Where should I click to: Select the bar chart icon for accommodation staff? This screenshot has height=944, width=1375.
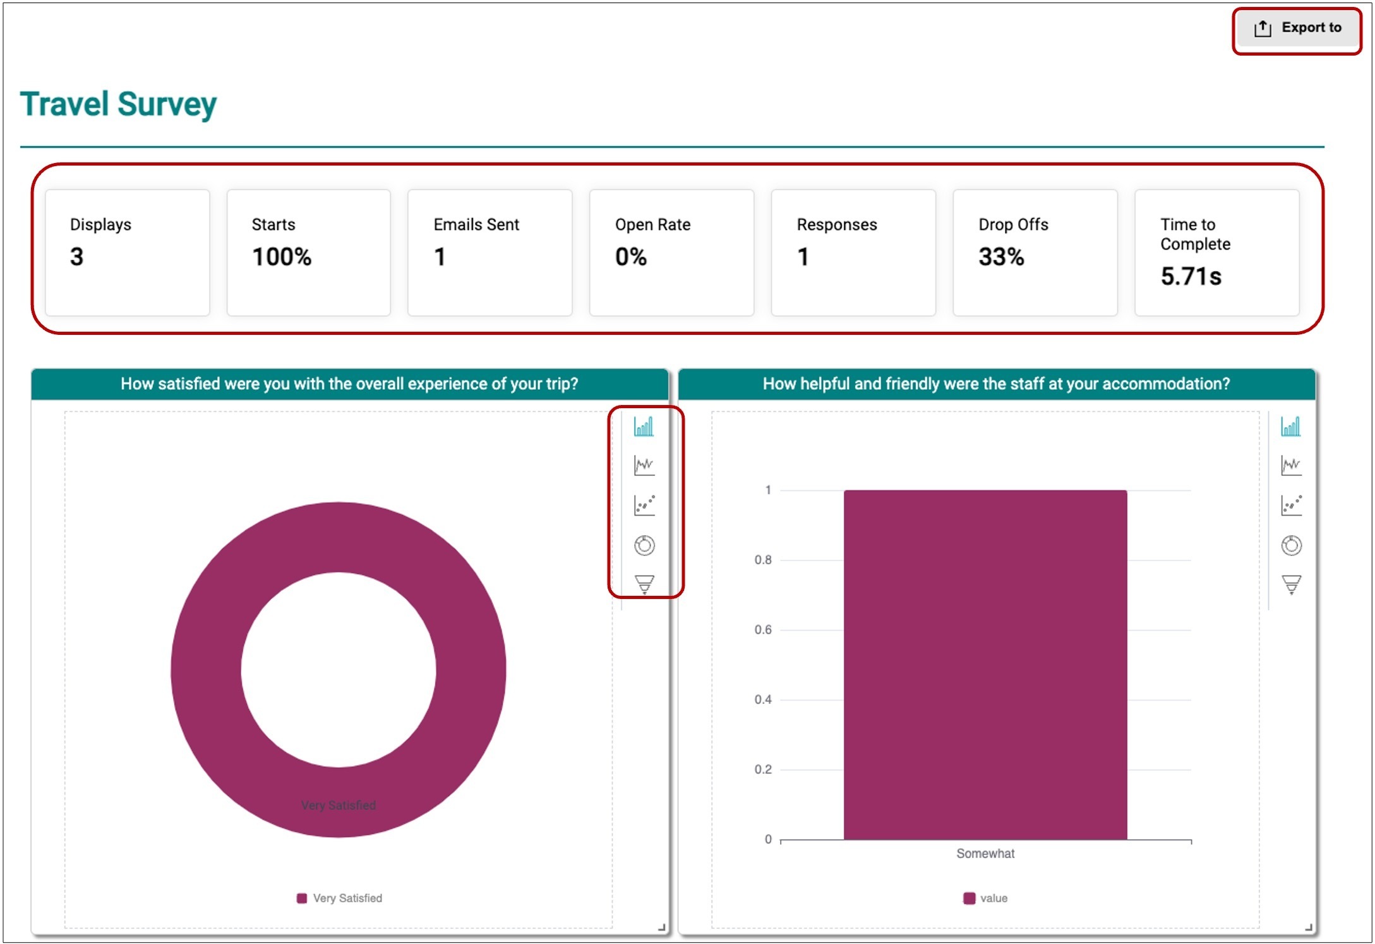point(1292,425)
